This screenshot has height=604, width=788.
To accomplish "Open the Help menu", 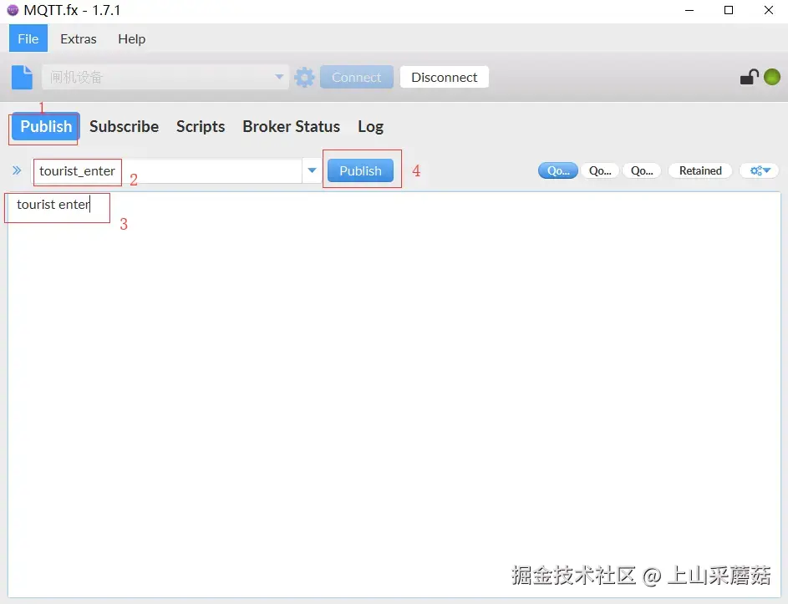I will [x=132, y=38].
